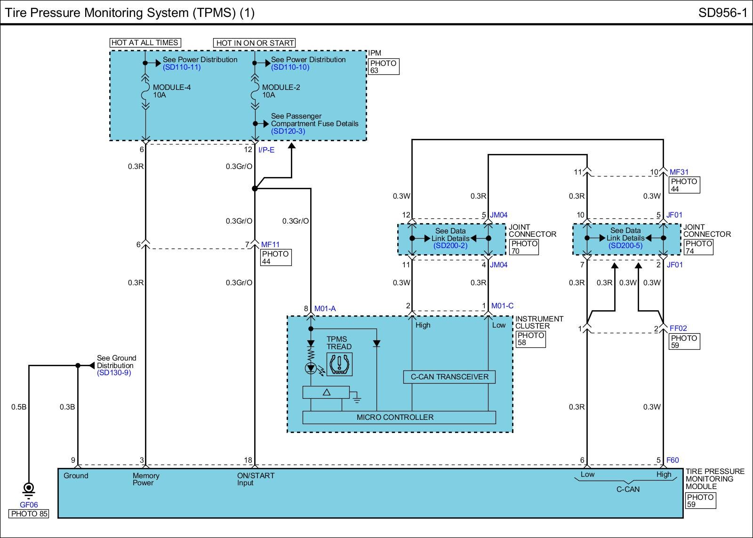Open the SD110-10 power distribution link
The image size is (753, 538).
(290, 67)
